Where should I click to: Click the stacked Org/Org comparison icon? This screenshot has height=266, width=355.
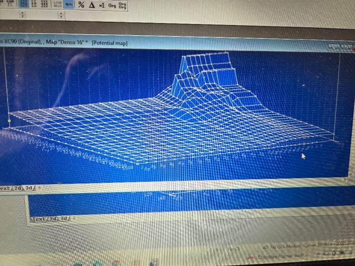pyautogui.click(x=122, y=5)
